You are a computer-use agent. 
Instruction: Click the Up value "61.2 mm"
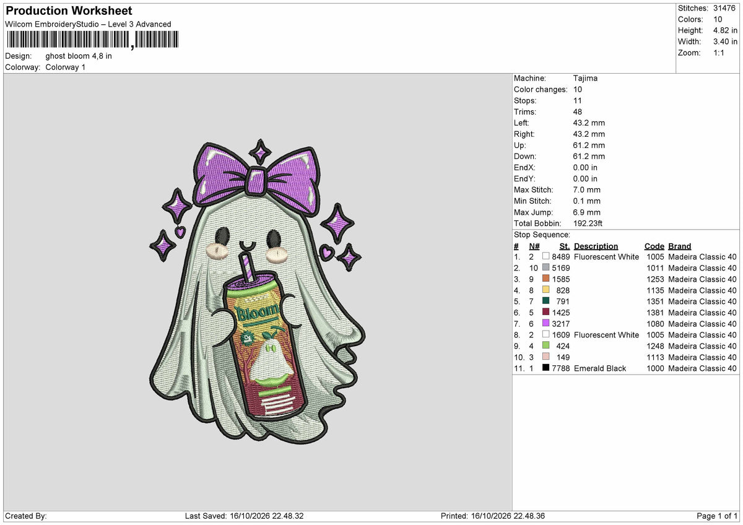[589, 145]
